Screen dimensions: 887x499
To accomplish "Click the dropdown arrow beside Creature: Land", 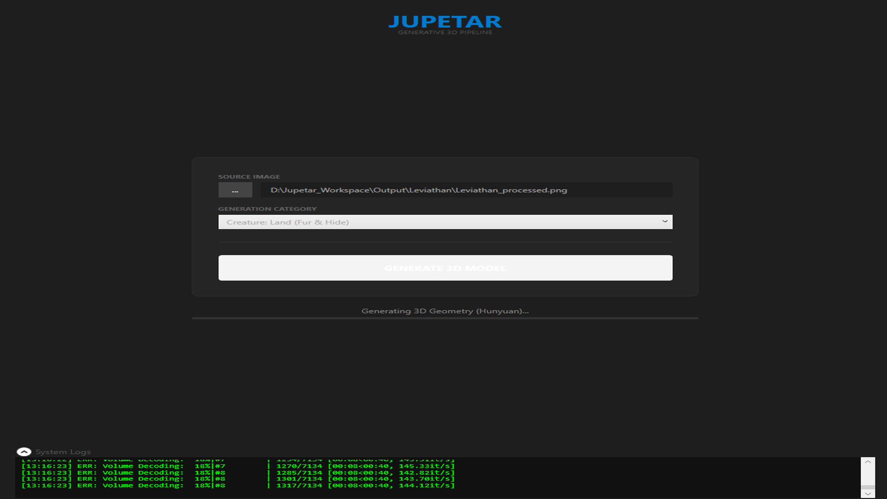I will pos(664,222).
